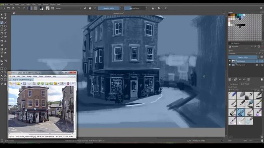264x148 pixels.
Task: Click the save icon in XnView toolbar
Action: point(24,83)
